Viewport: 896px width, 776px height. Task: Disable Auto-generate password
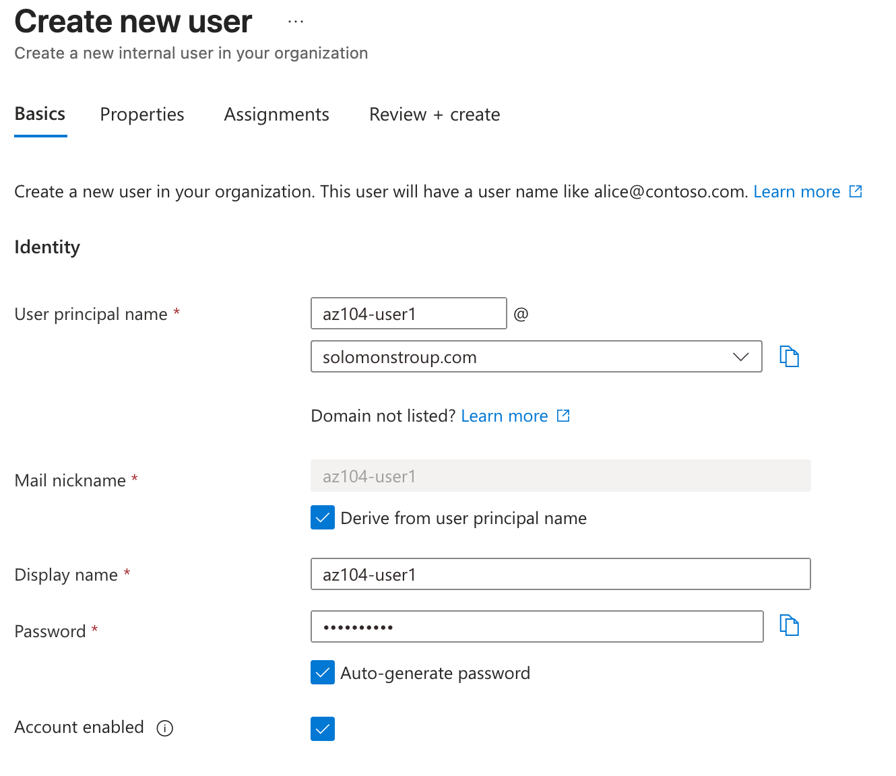click(x=323, y=672)
